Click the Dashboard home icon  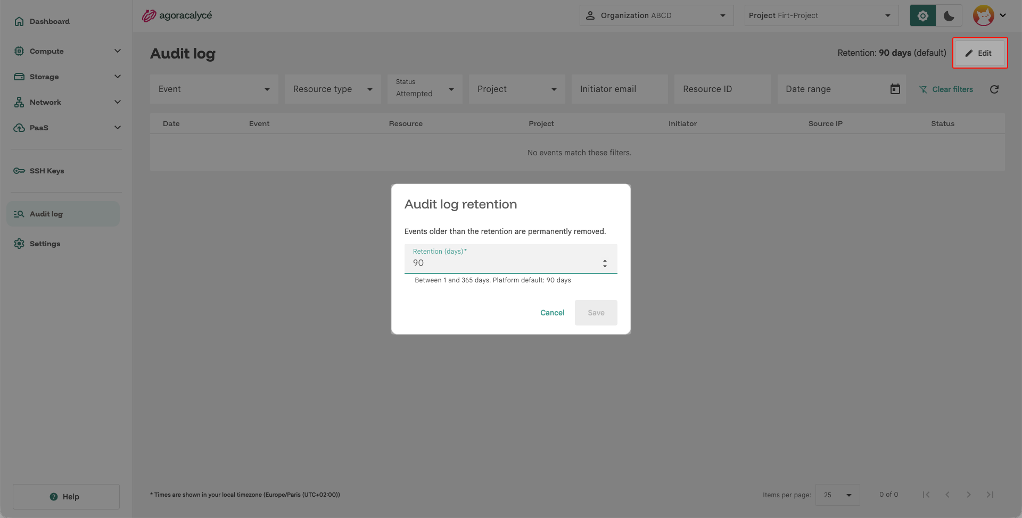pos(19,21)
